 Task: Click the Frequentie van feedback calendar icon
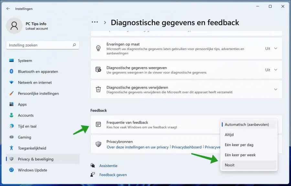98,124
